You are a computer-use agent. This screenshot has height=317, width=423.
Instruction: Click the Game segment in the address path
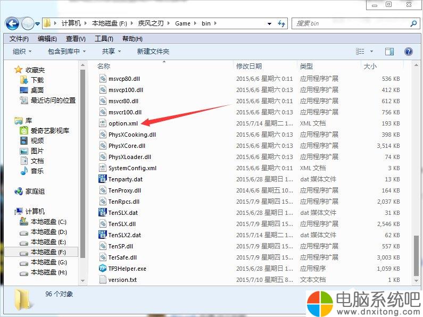coord(183,23)
